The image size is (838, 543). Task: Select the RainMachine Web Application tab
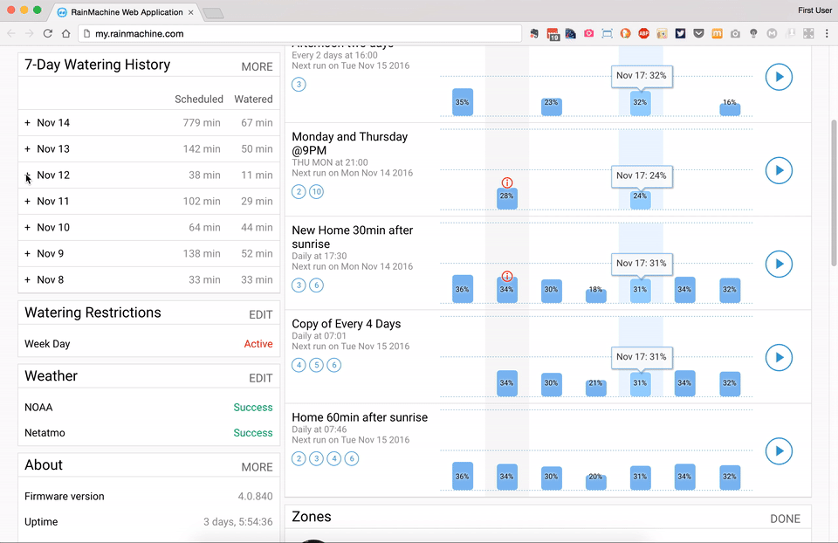click(x=125, y=12)
